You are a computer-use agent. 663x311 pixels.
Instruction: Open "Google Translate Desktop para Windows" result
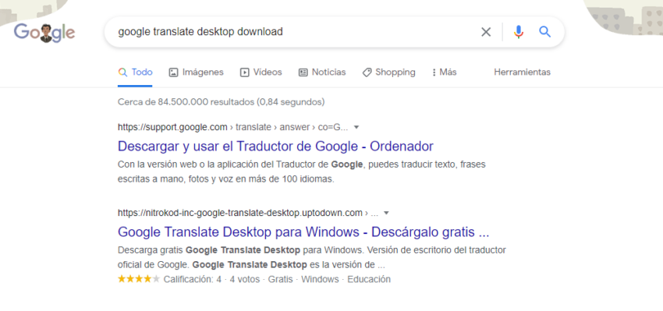303,232
